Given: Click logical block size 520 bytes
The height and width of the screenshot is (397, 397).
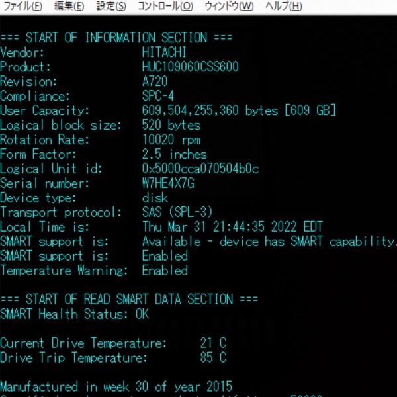Looking at the screenshot, I should click(x=171, y=125).
